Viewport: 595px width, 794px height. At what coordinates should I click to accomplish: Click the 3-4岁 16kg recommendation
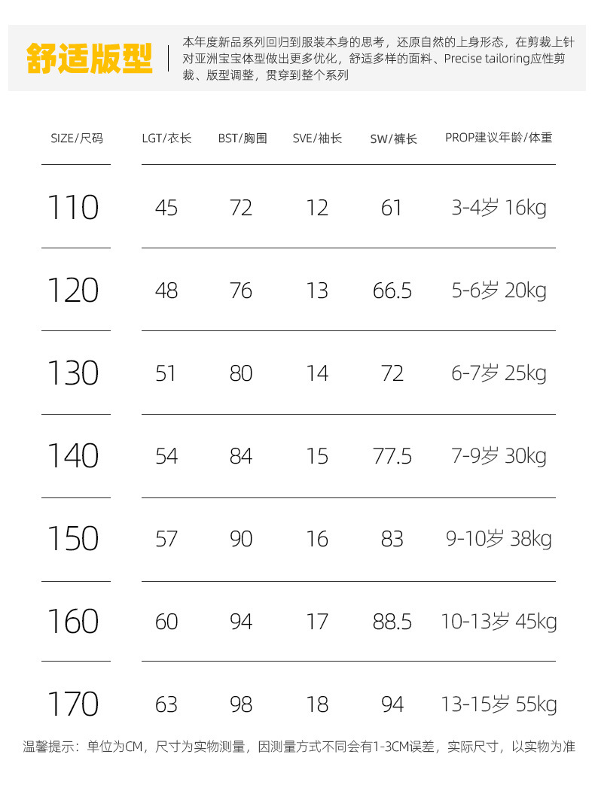pos(499,208)
